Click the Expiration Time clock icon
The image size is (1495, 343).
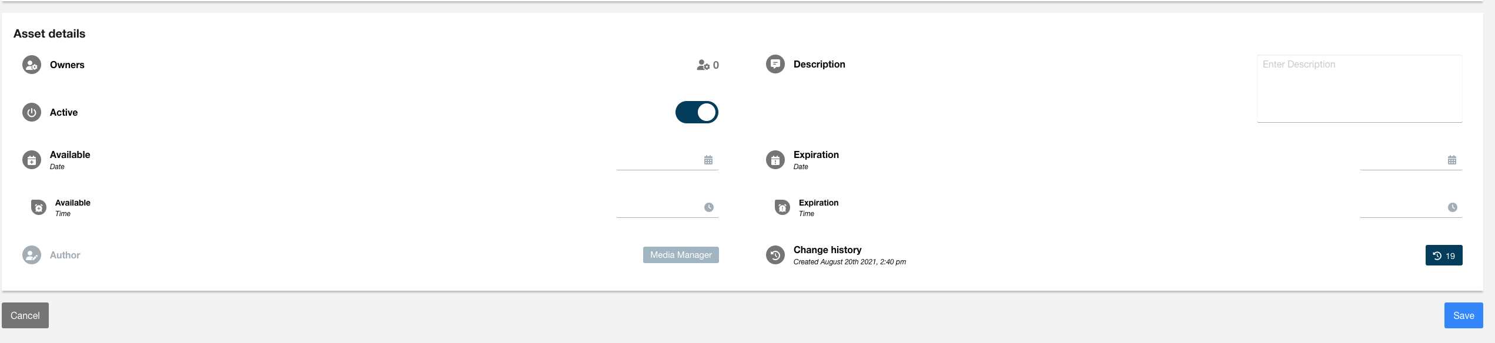tap(1453, 207)
